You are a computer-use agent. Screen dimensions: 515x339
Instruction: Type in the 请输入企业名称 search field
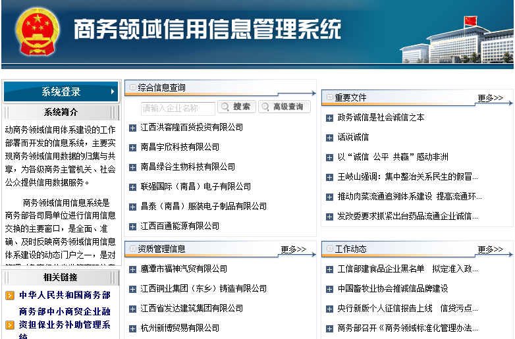(178, 107)
